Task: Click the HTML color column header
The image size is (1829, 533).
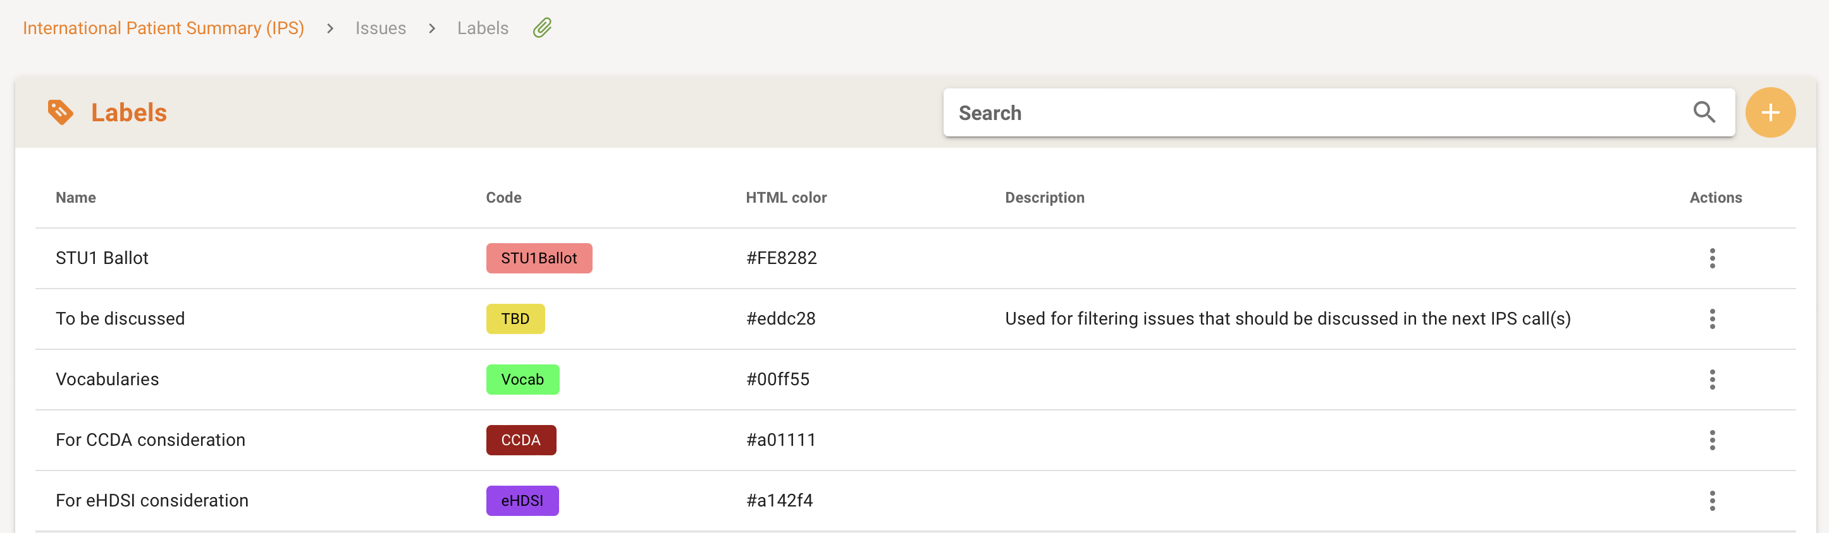Action: (785, 198)
